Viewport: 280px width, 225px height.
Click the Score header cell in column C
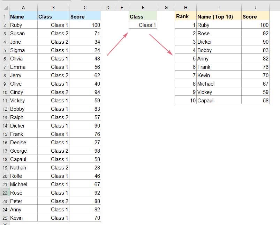pos(85,16)
